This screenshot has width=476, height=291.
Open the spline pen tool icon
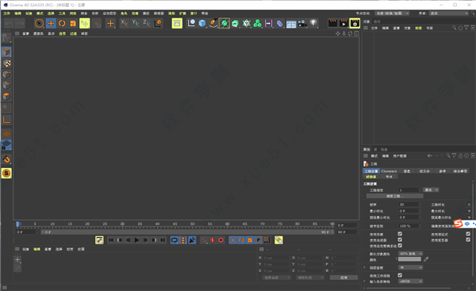pyautogui.click(x=213, y=23)
